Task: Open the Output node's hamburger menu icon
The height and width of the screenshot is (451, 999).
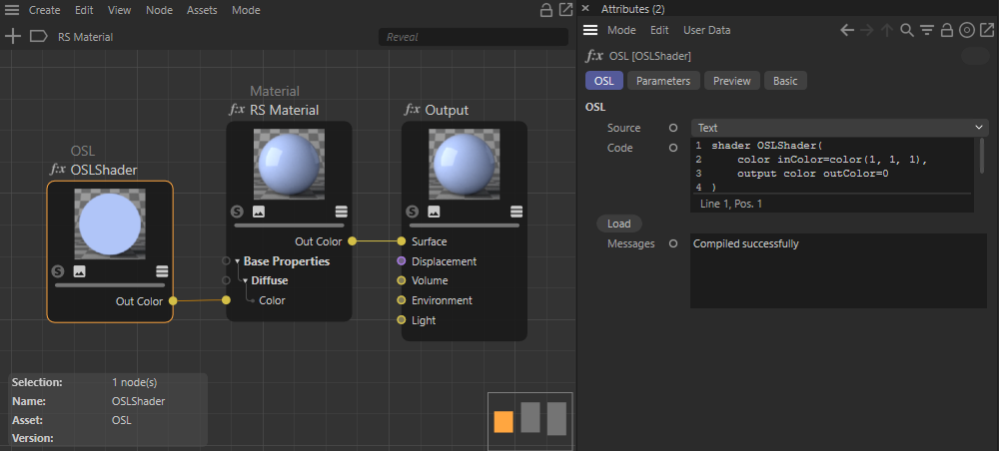Action: pos(516,212)
